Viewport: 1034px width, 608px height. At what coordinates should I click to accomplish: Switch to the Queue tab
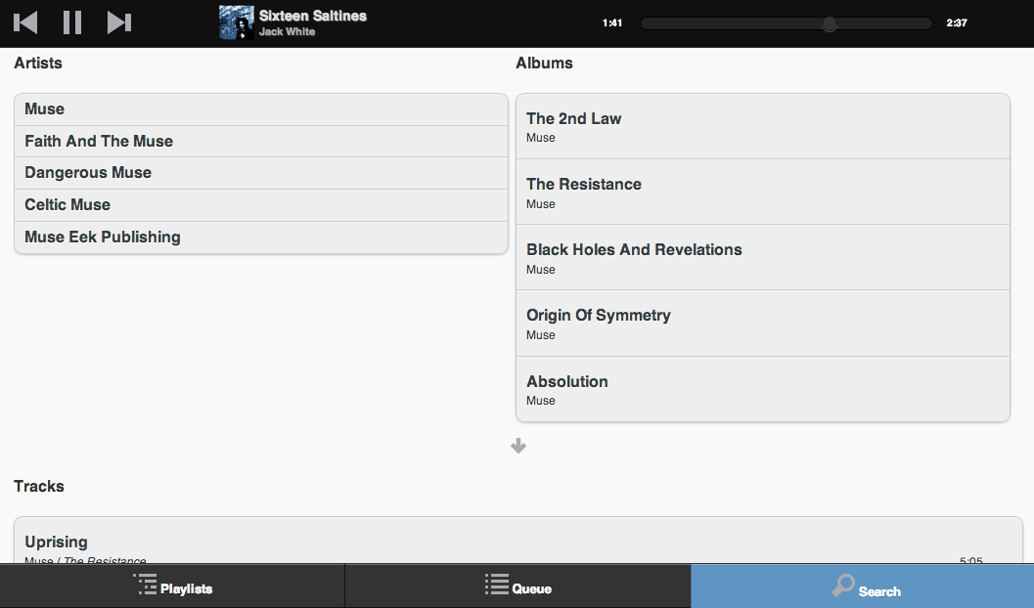click(x=517, y=586)
